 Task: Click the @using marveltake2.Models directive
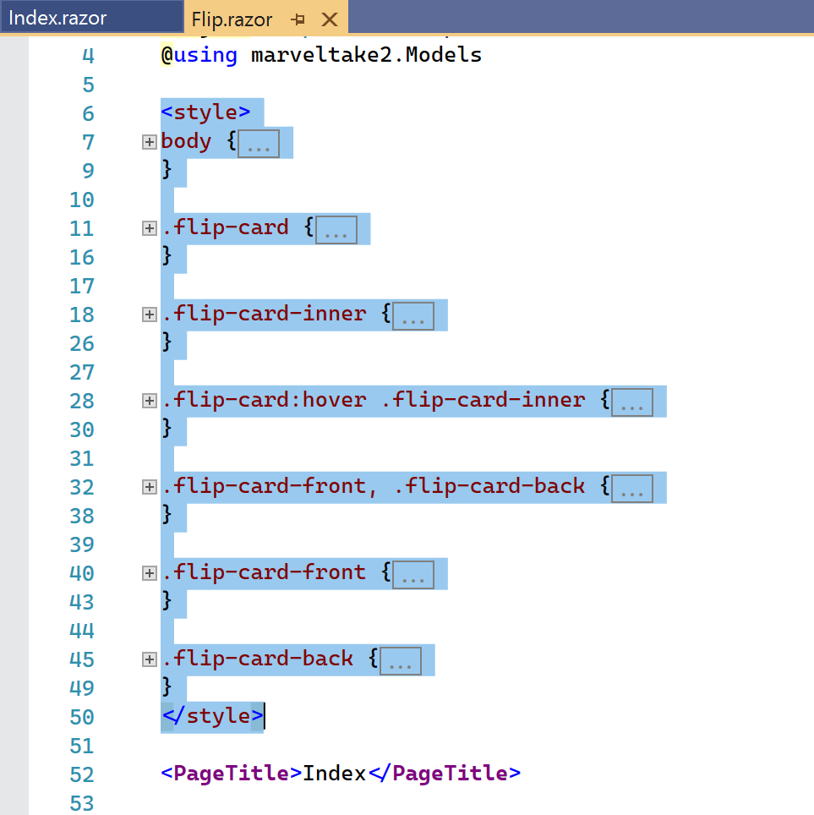pos(321,54)
